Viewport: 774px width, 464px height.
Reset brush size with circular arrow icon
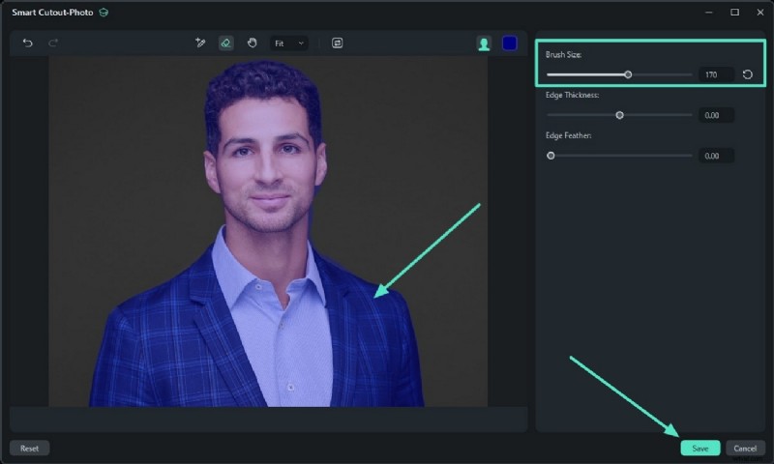748,74
